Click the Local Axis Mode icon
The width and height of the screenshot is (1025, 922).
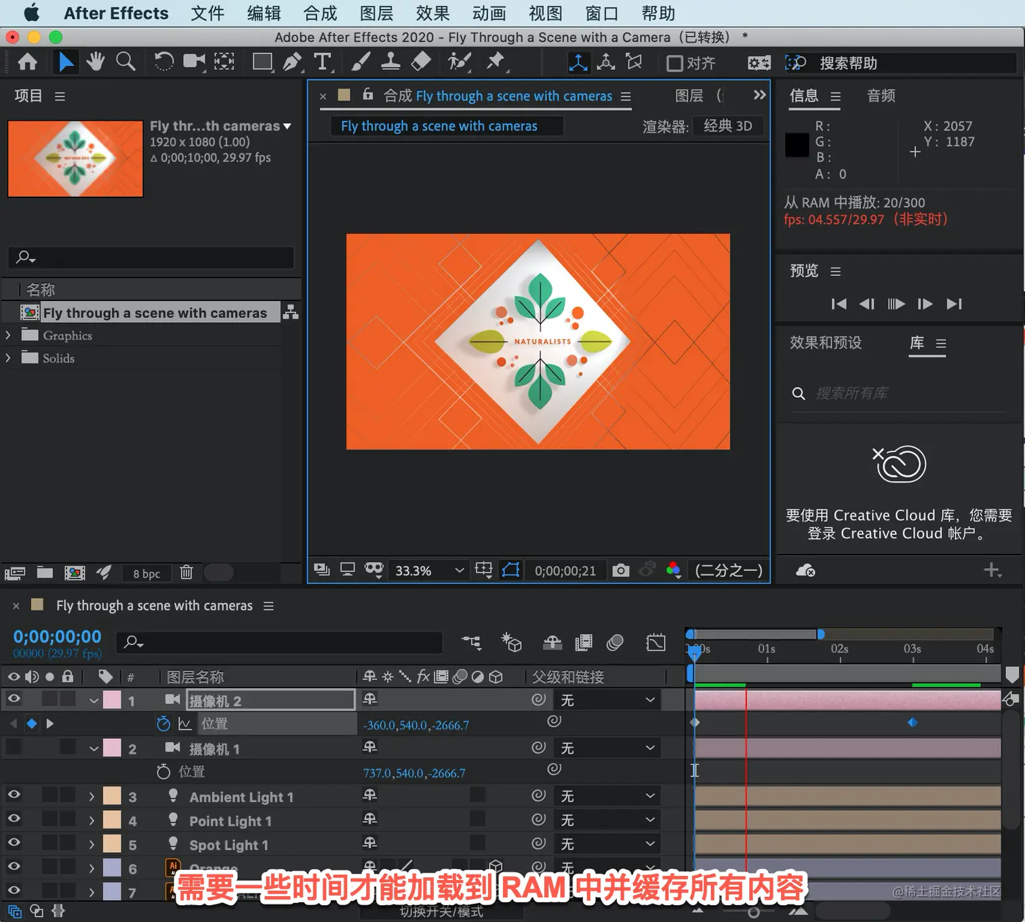click(x=578, y=63)
